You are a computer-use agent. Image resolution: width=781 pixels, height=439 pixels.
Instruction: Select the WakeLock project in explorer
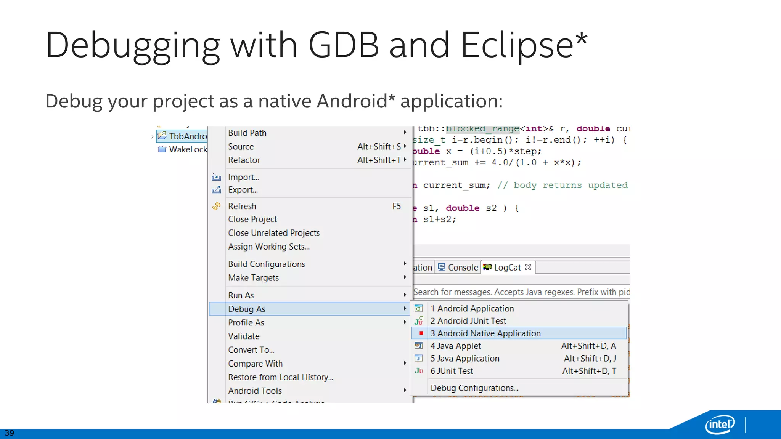[182, 149]
